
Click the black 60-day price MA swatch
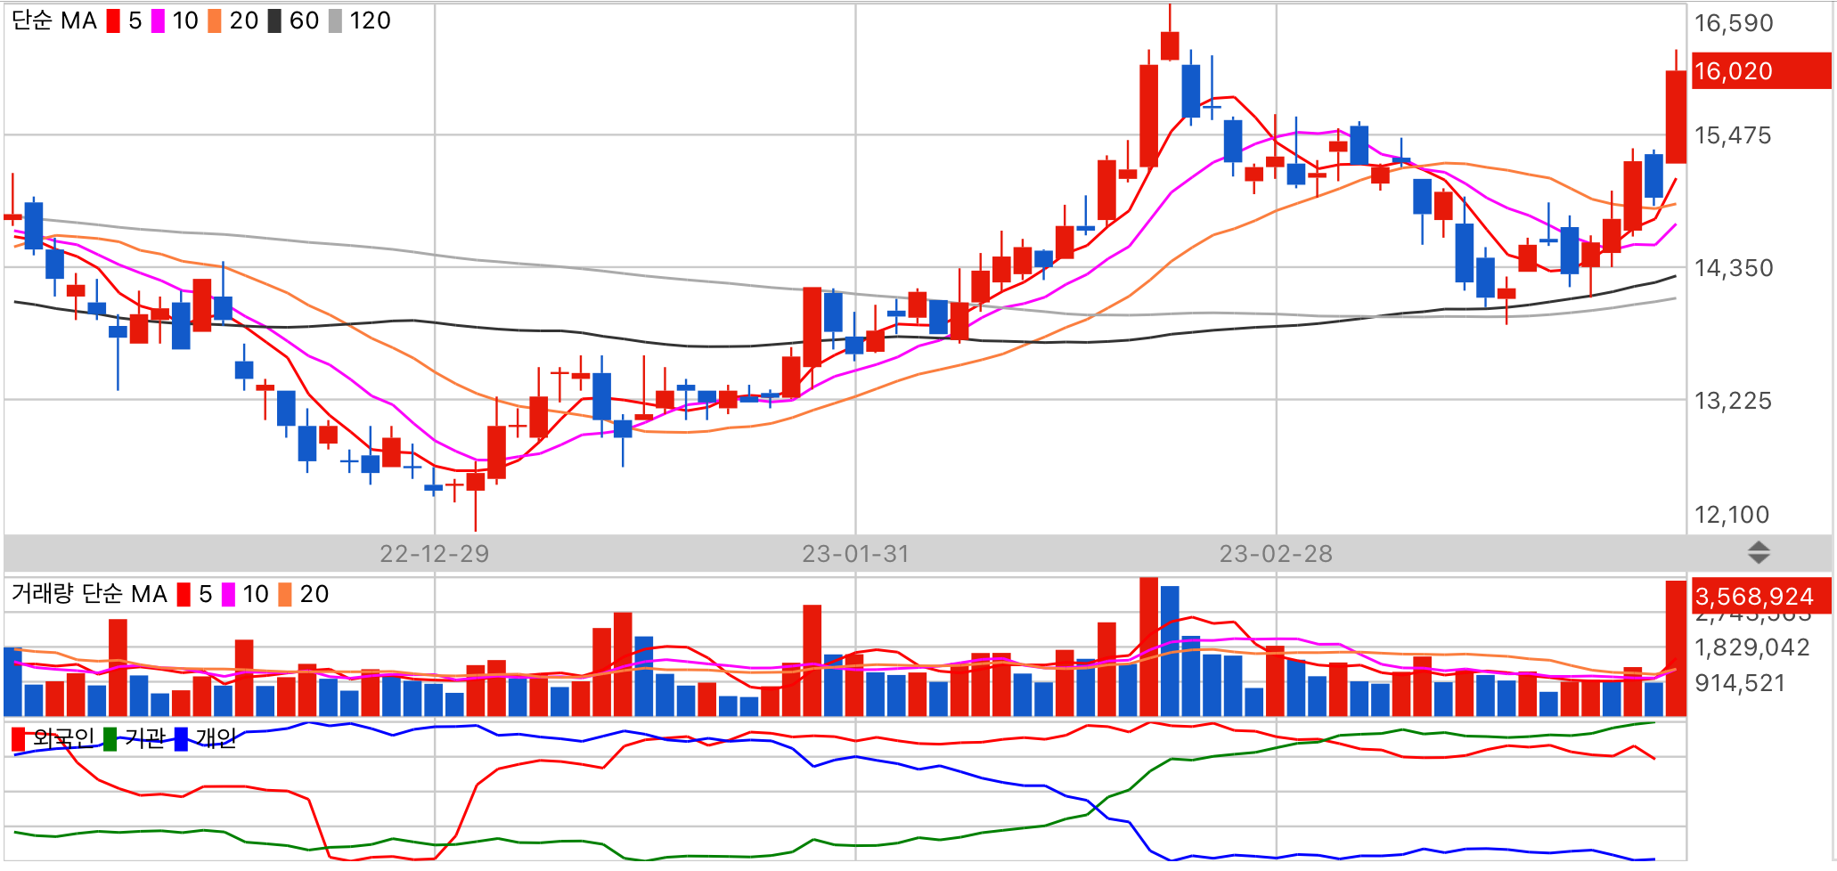pos(274,21)
